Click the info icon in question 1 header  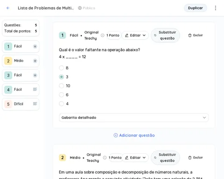pyautogui.click(x=103, y=35)
